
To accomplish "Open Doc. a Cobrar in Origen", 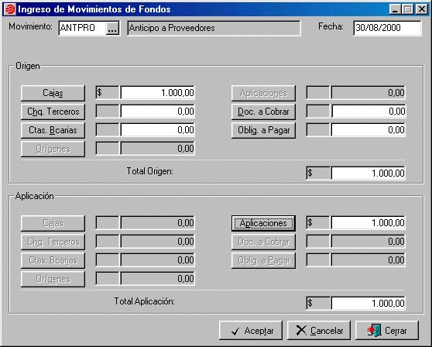I will point(263,112).
